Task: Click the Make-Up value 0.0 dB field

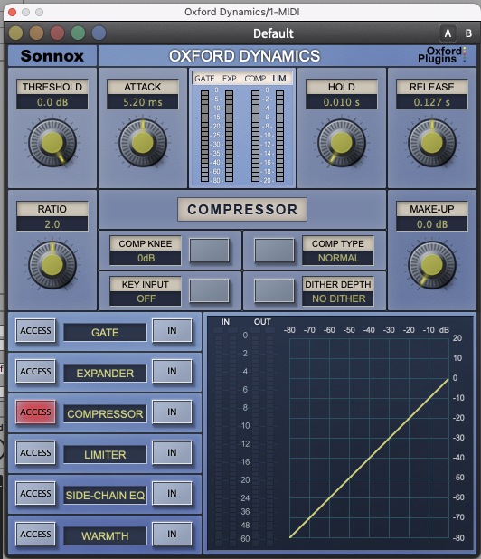Action: [432, 224]
